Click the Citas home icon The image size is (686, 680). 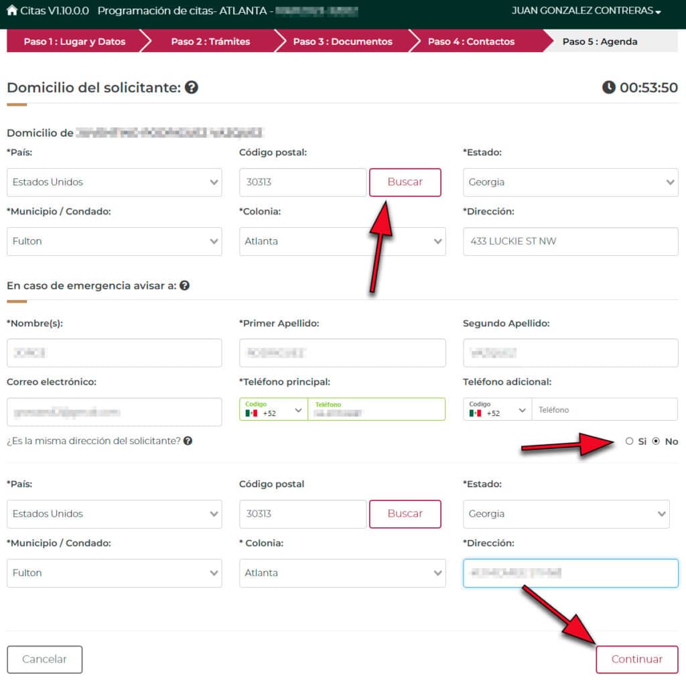12,11
